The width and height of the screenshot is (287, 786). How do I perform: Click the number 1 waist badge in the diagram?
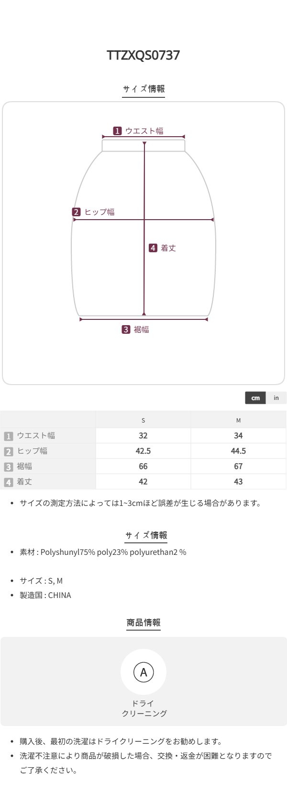pyautogui.click(x=117, y=131)
